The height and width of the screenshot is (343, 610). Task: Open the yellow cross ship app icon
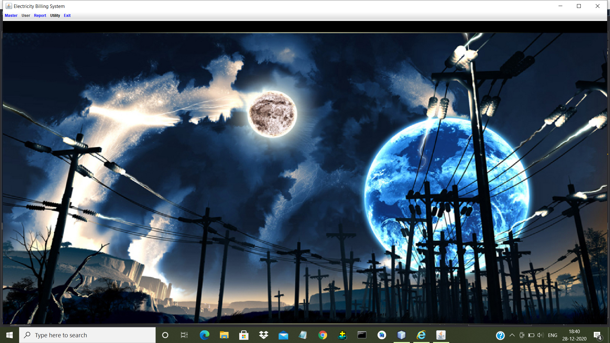click(342, 335)
